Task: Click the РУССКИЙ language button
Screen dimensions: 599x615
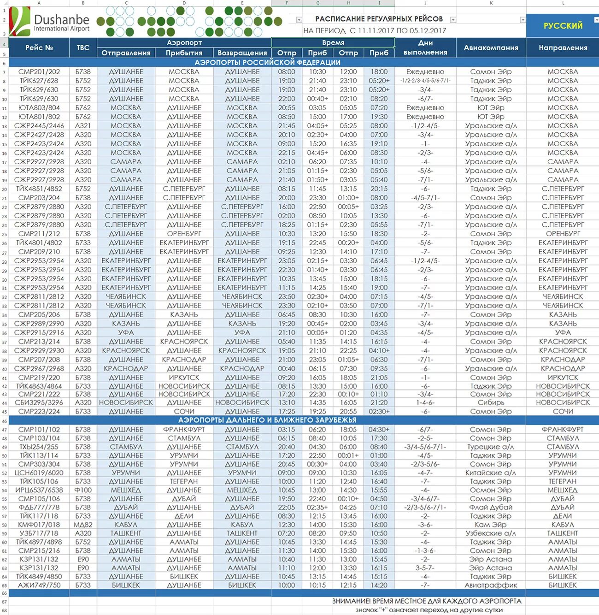Action: pyautogui.click(x=562, y=26)
